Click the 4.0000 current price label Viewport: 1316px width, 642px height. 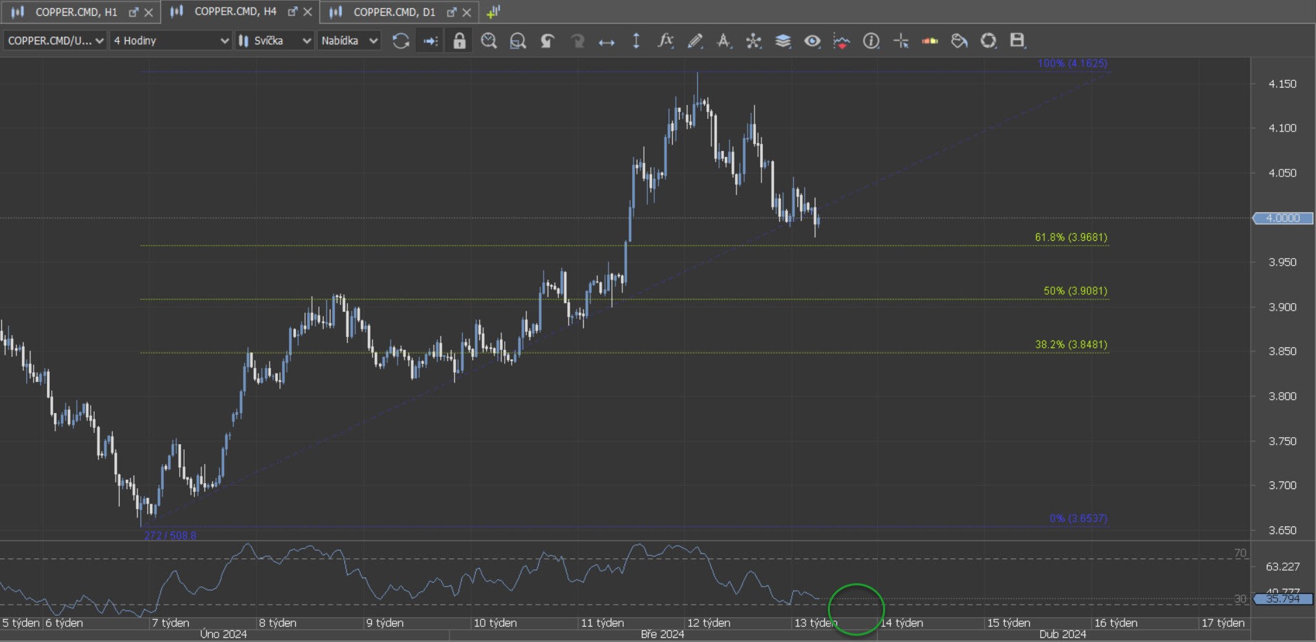1283,218
